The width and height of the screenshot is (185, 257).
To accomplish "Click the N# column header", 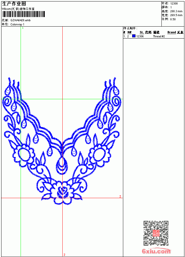I will (x=129, y=32).
